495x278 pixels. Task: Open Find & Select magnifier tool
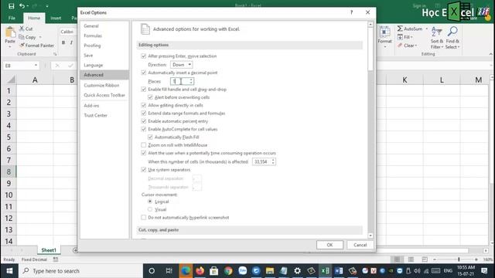tap(452, 38)
